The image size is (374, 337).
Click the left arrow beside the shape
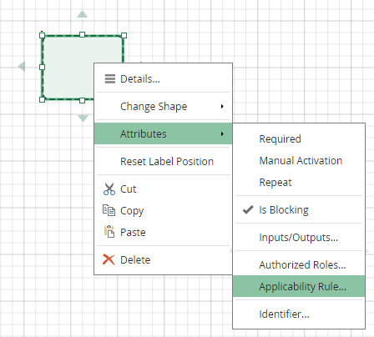click(x=22, y=66)
